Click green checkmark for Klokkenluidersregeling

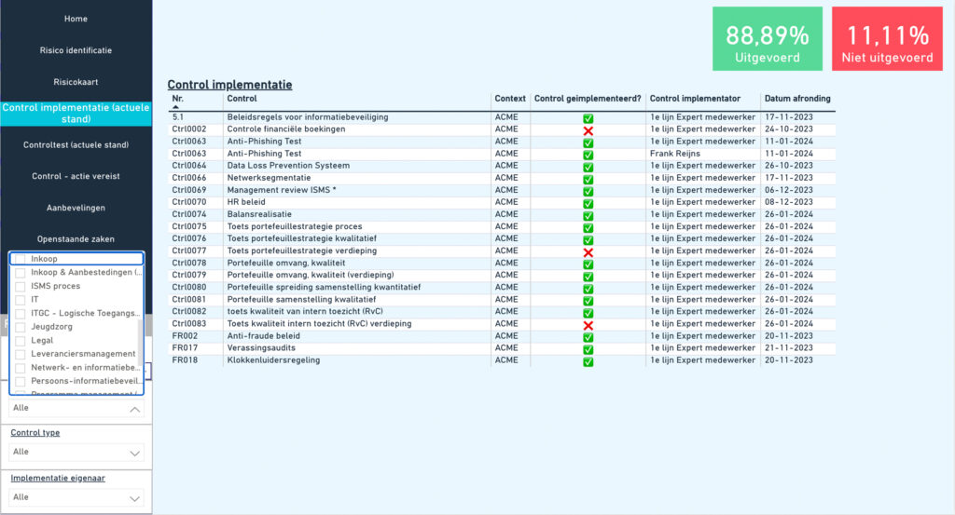588,361
